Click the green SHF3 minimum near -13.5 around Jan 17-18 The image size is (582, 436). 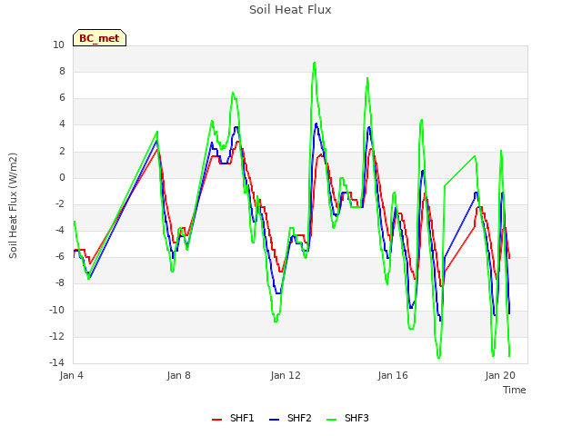coord(438,357)
